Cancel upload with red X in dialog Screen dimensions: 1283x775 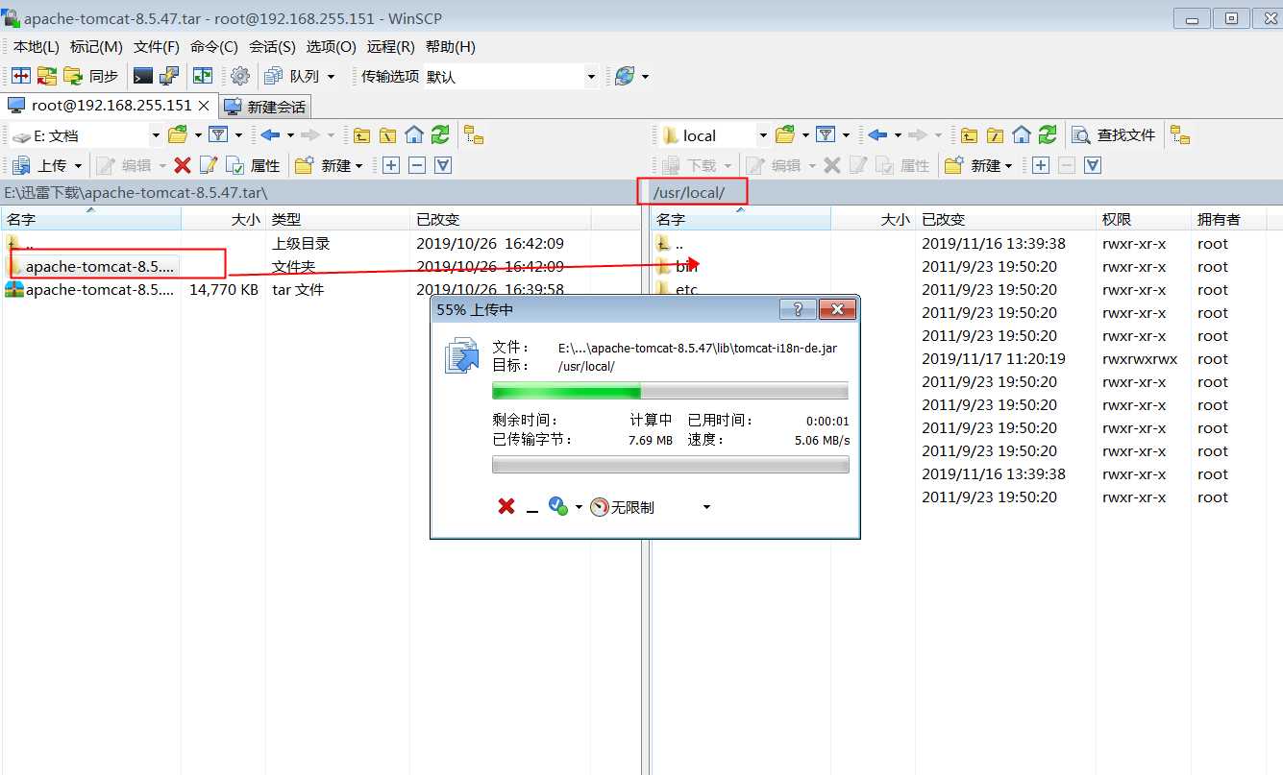point(506,506)
